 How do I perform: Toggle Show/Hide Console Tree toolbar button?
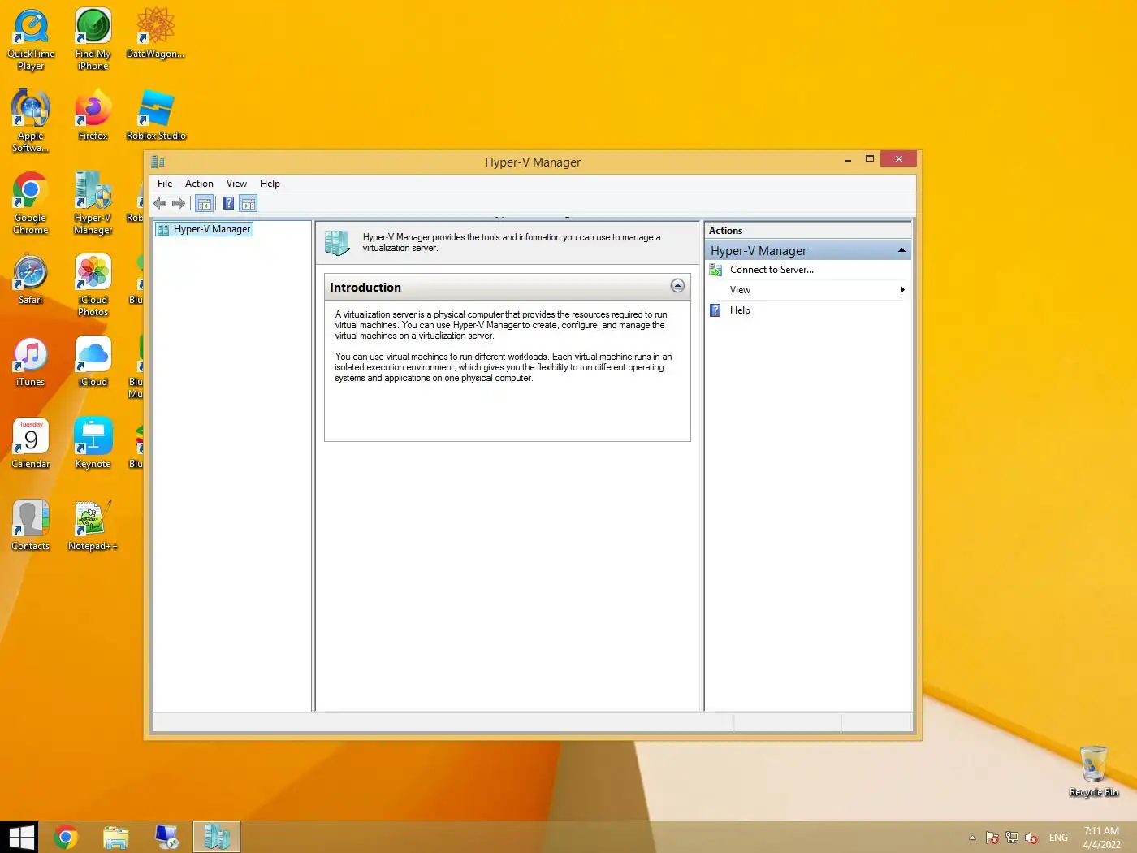pyautogui.click(x=205, y=204)
